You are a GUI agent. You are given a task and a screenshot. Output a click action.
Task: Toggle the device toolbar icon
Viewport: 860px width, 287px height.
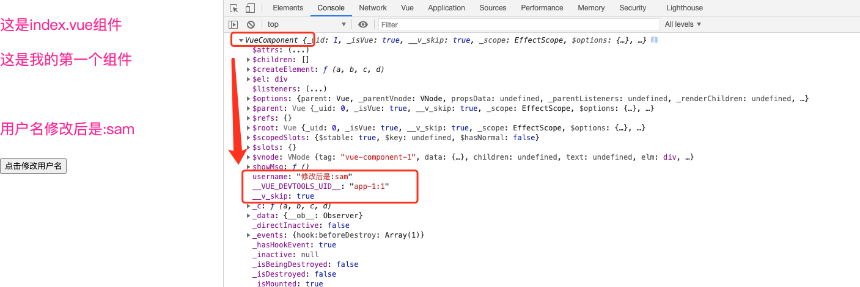point(250,8)
